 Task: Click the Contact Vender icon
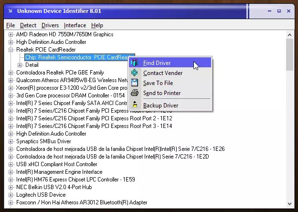pos(134,73)
